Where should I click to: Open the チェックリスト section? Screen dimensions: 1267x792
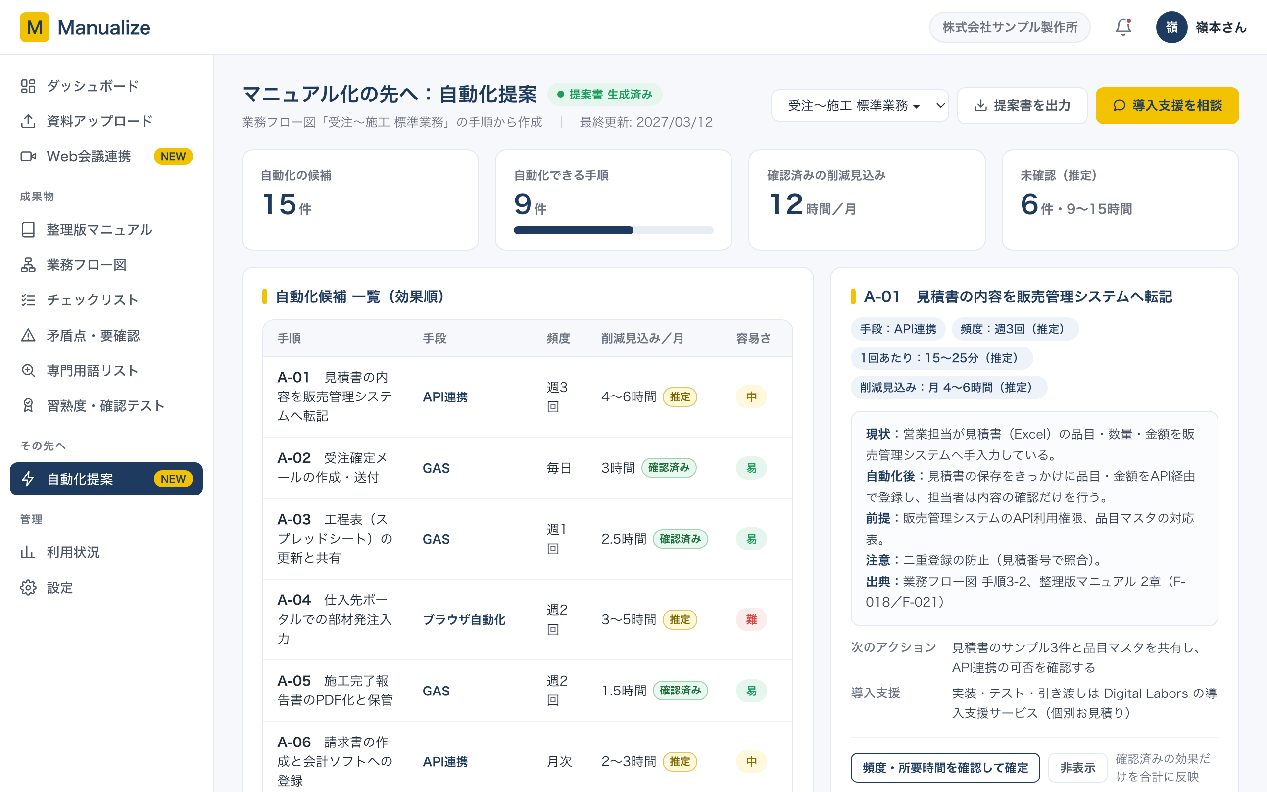(x=106, y=299)
